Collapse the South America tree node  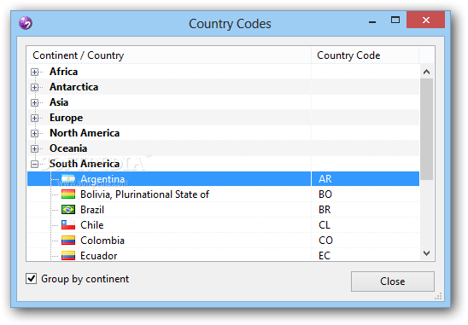click(x=35, y=164)
